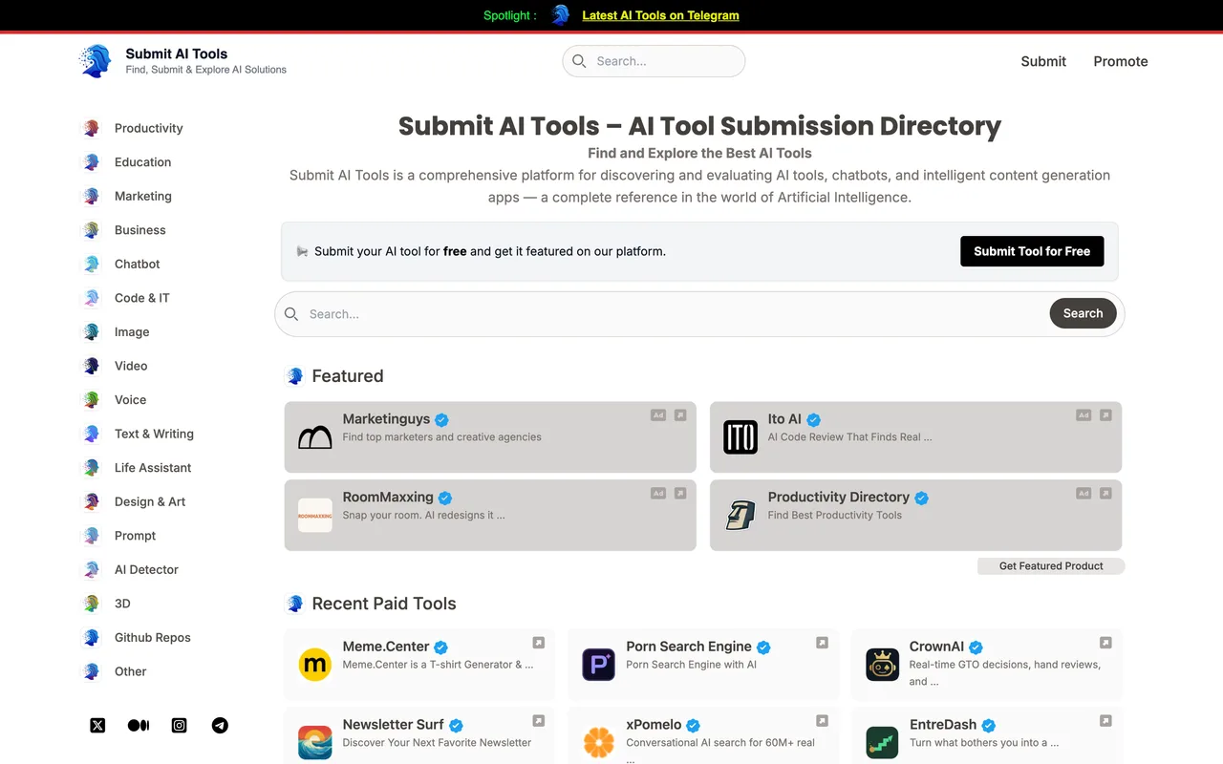The image size is (1223, 764).
Task: Open the Chatbot category
Action: 137,264
